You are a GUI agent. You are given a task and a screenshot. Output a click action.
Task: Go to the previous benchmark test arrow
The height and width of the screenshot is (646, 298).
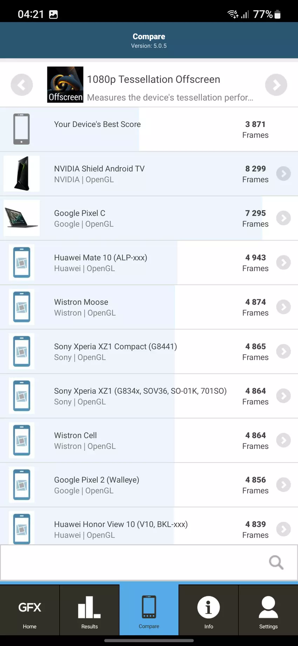tap(22, 85)
